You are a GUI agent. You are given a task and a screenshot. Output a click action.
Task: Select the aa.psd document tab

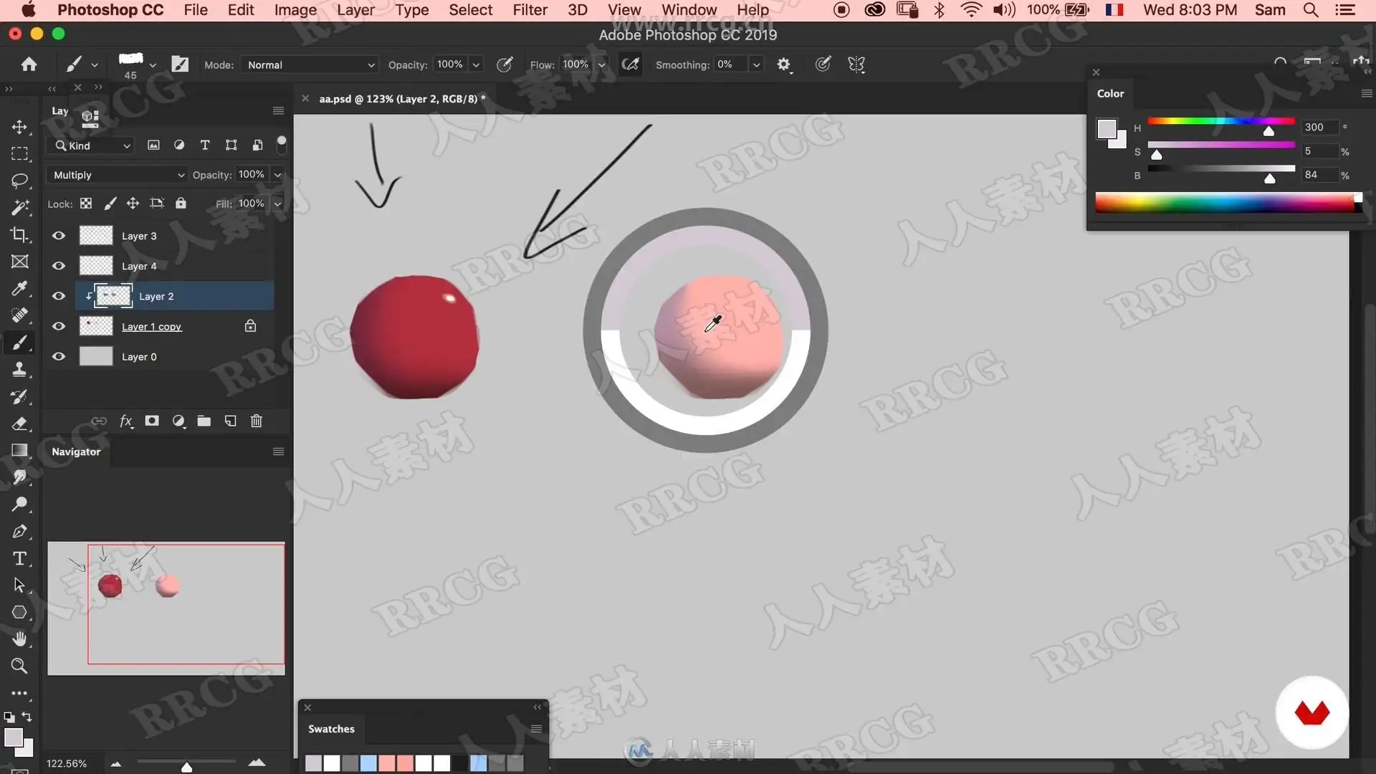click(402, 99)
